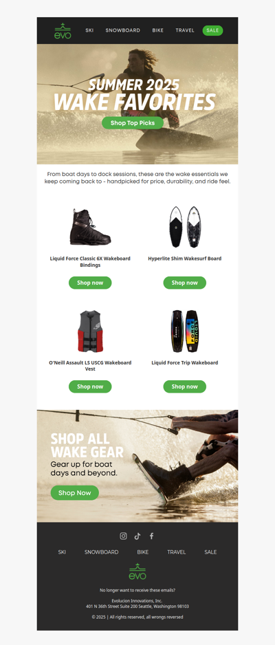Shop now for O'Neill Assault Wakeboard Vest
Viewport: 275px width, 645px height.
90,386
